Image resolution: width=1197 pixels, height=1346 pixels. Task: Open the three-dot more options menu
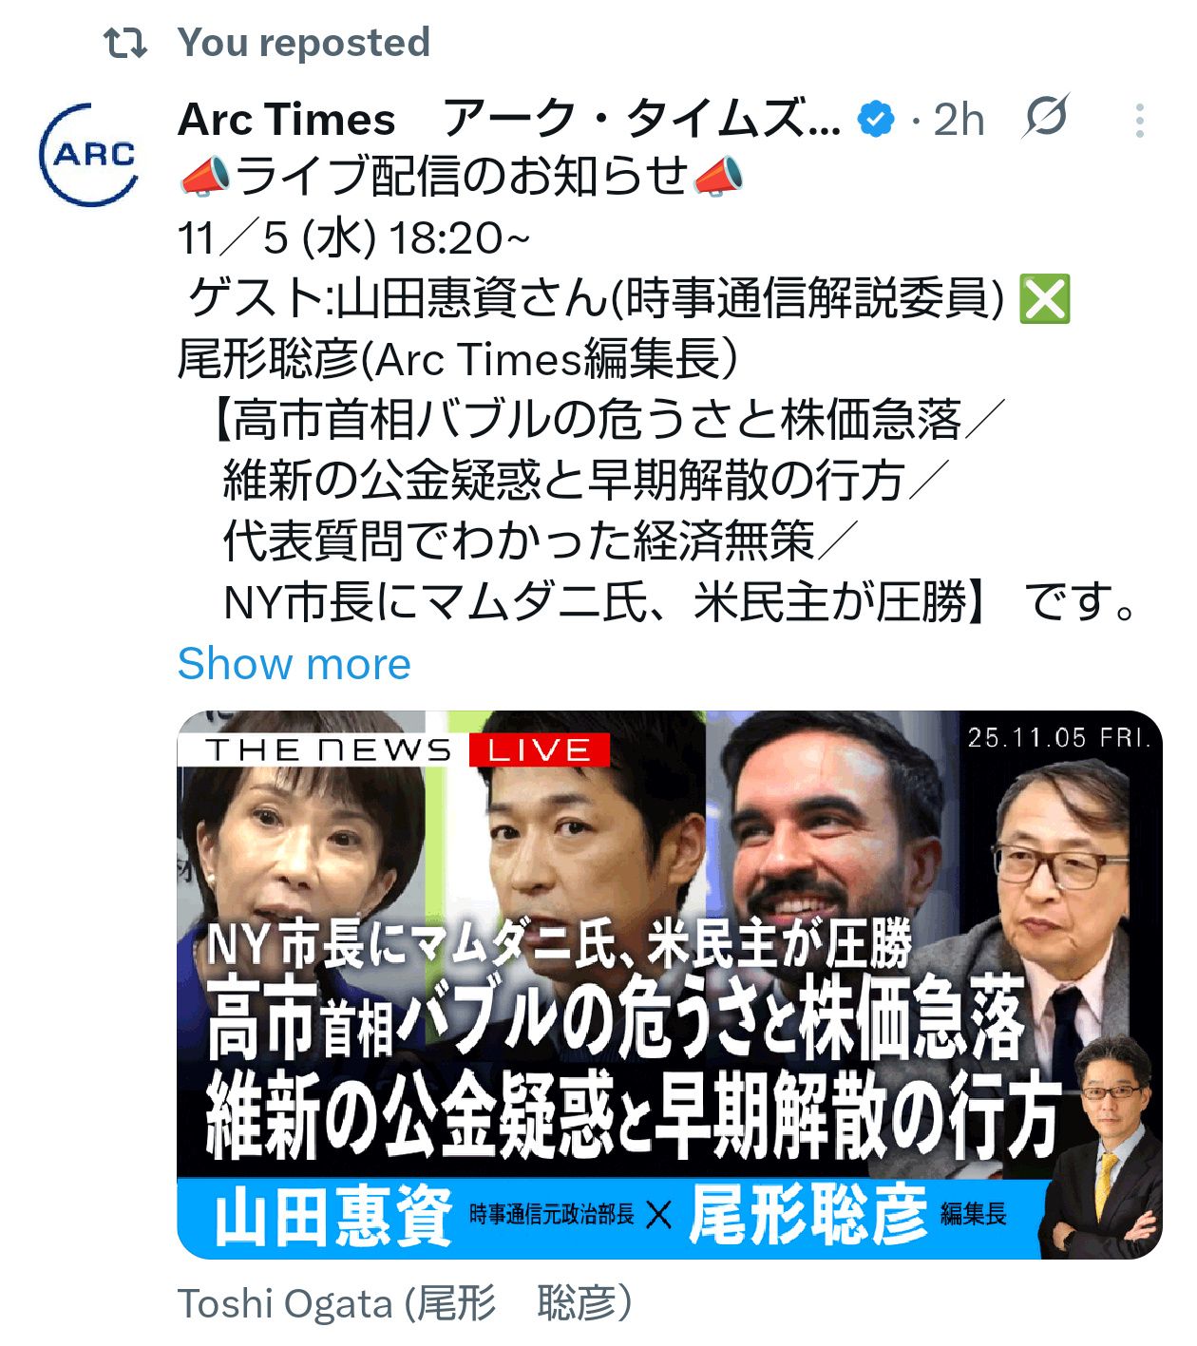[x=1139, y=121]
